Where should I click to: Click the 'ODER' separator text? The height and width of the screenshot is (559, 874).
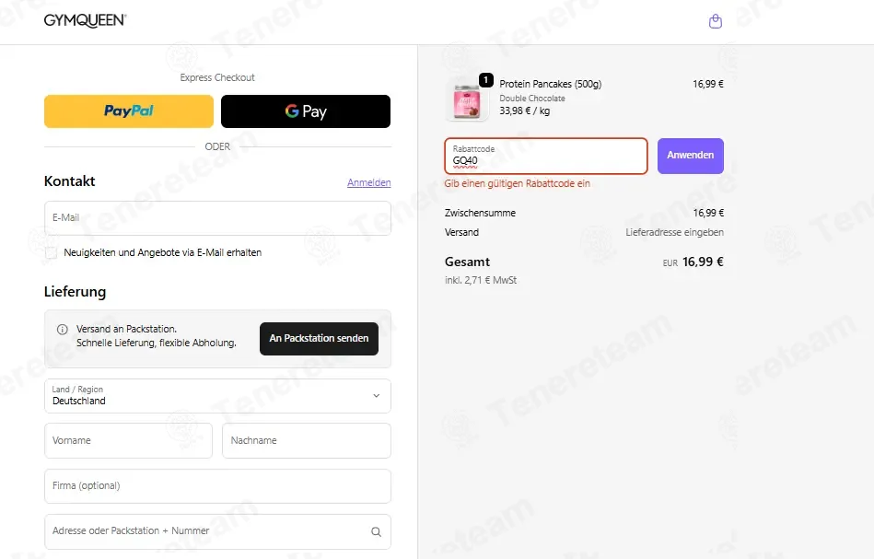click(x=217, y=146)
